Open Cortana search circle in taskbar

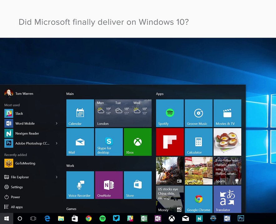coord(20,218)
